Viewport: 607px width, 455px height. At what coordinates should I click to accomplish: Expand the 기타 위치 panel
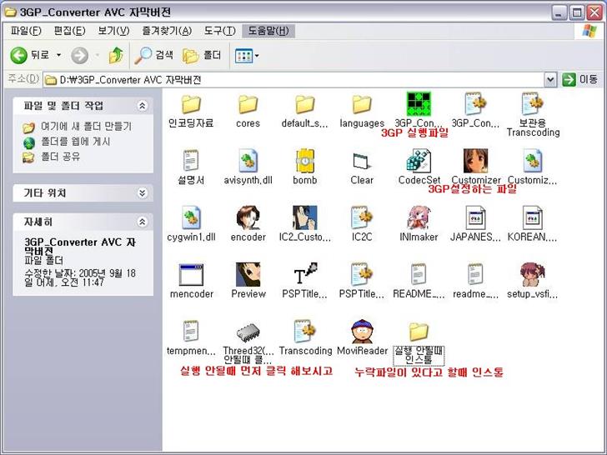142,192
